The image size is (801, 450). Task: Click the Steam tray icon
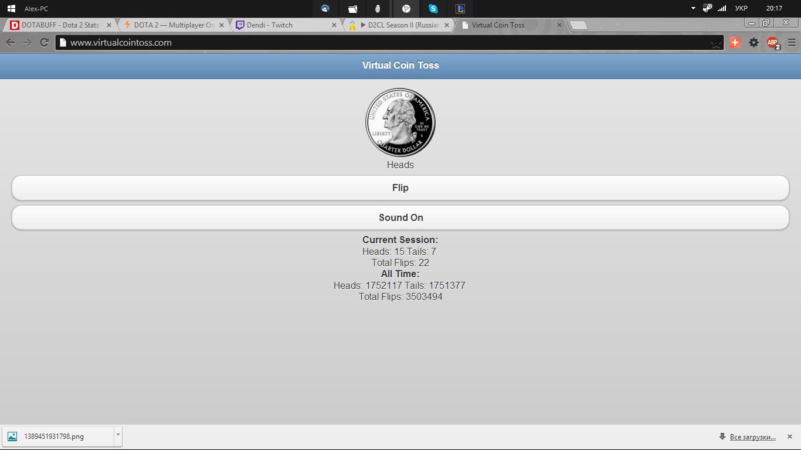pyautogui.click(x=708, y=8)
